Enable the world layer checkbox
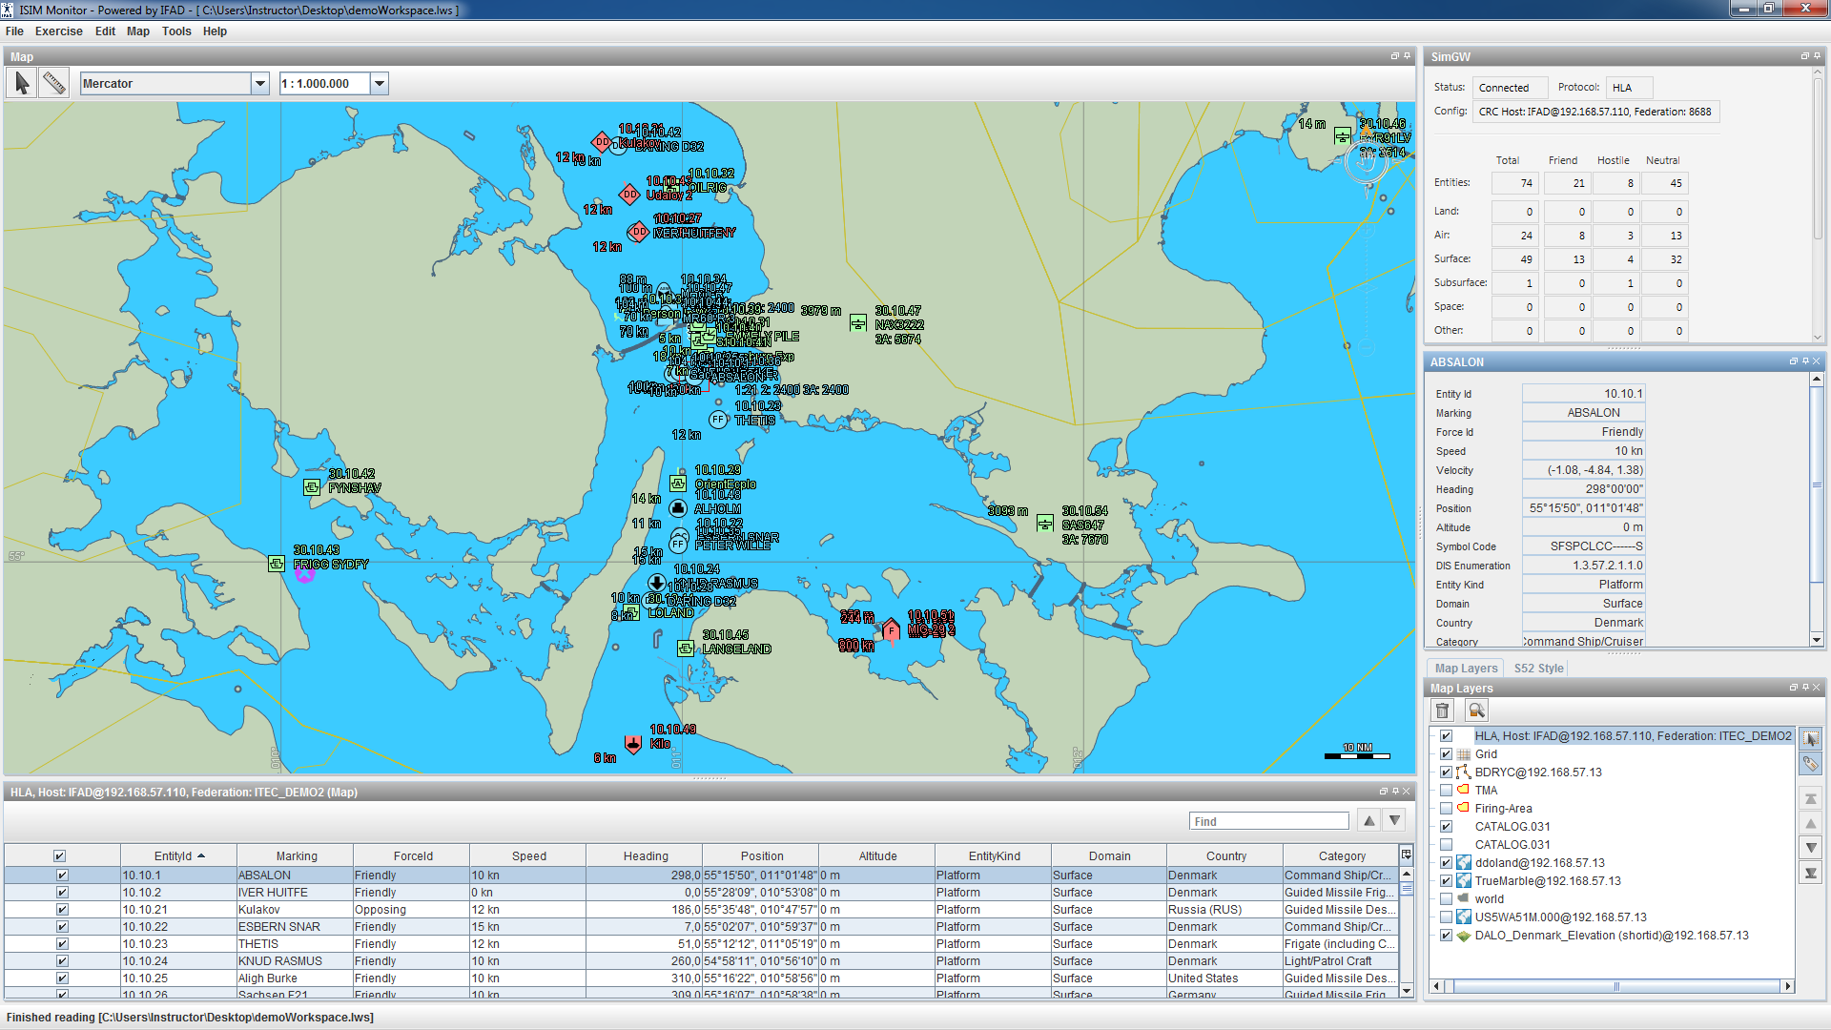The image size is (1831, 1030). [x=1446, y=899]
